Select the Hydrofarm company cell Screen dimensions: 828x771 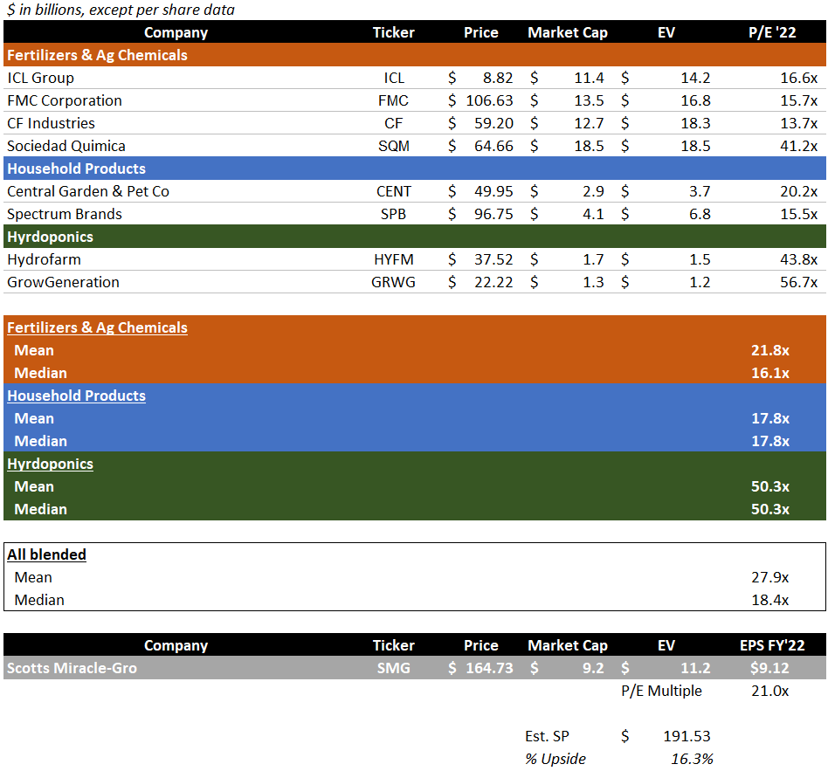(x=44, y=259)
